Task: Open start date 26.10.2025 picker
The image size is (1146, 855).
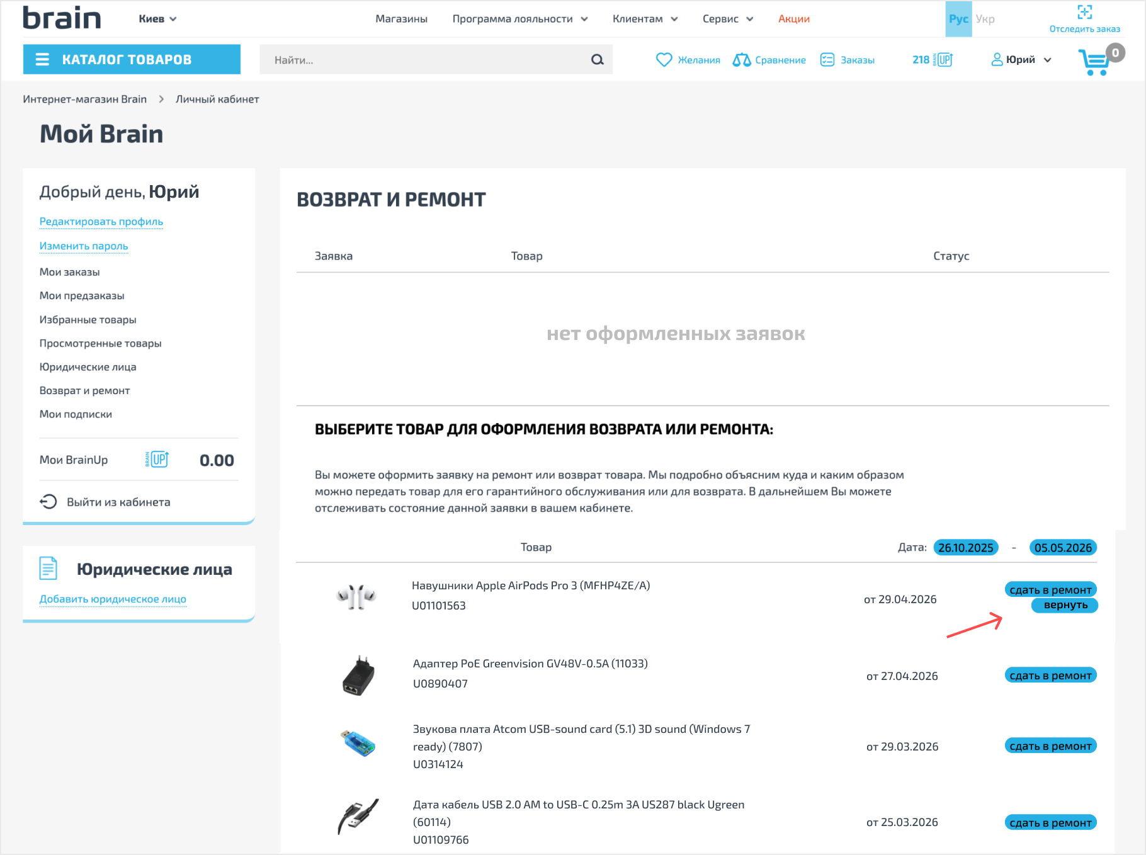Action: tap(965, 547)
